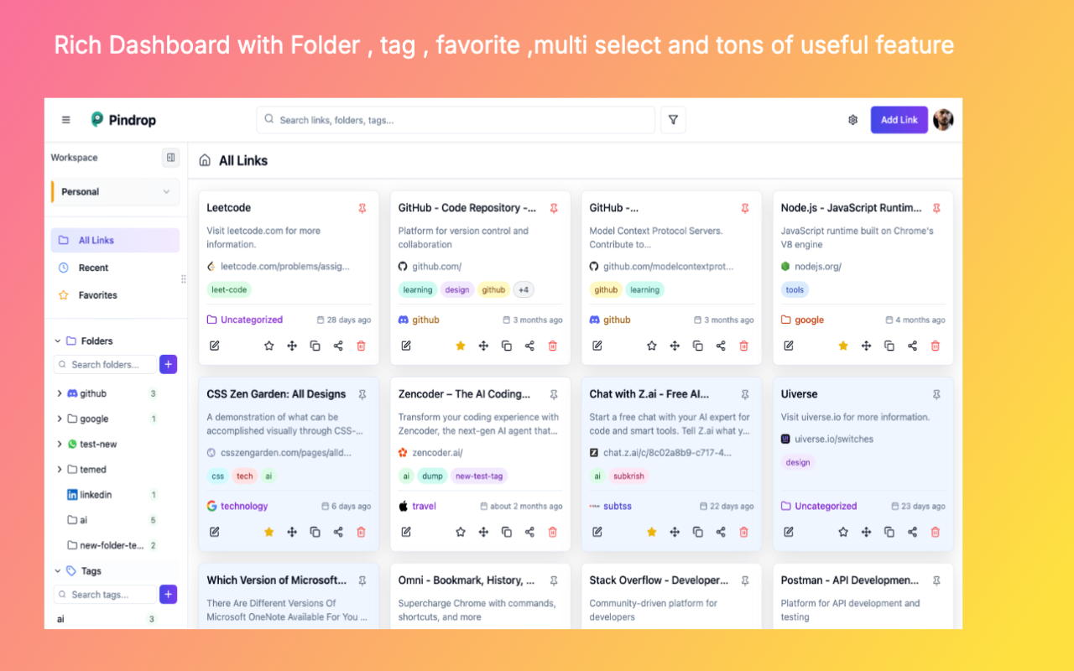Remove Uiverse from favorites
This screenshot has width=1074, height=671.
pyautogui.click(x=842, y=531)
